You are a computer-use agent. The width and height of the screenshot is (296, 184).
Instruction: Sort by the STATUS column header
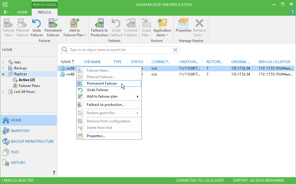(x=138, y=62)
